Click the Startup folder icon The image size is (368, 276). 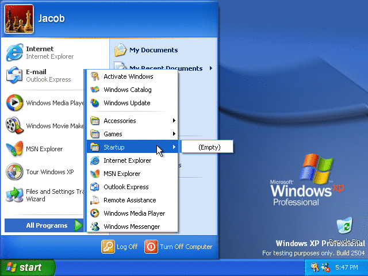(x=95, y=147)
